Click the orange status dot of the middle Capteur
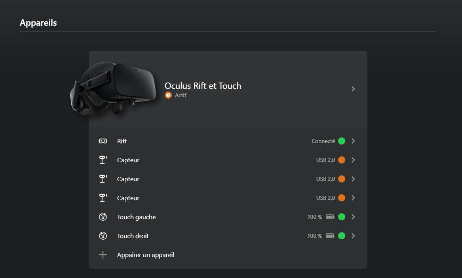Image resolution: width=462 pixels, height=278 pixels. (x=342, y=179)
